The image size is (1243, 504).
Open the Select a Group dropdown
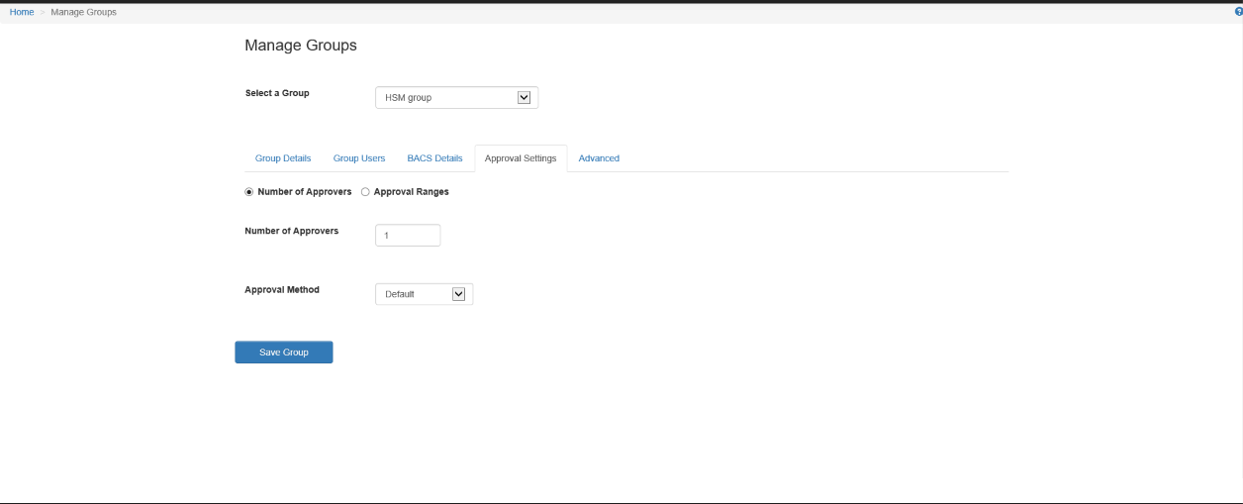coord(456,97)
